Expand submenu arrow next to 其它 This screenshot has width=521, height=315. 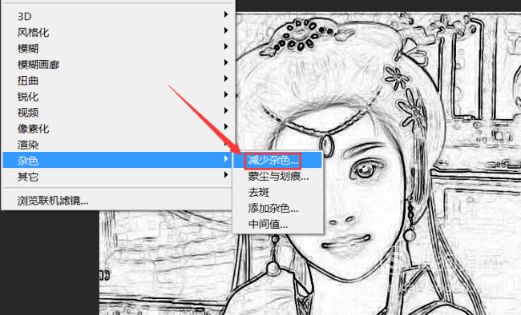(x=226, y=175)
